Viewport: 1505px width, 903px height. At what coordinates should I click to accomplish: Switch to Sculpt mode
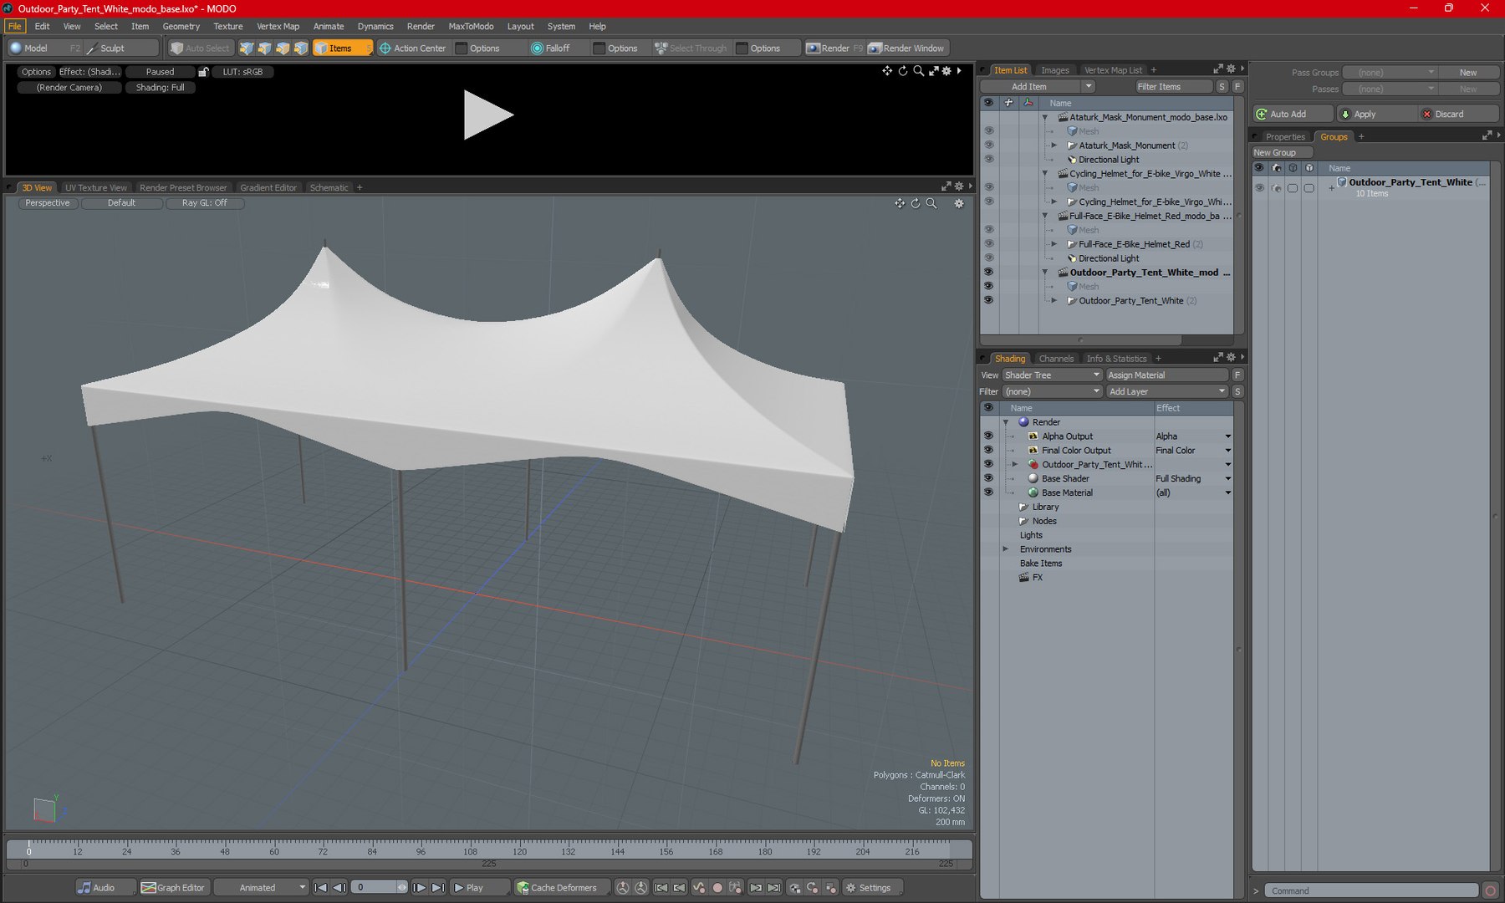(x=121, y=48)
